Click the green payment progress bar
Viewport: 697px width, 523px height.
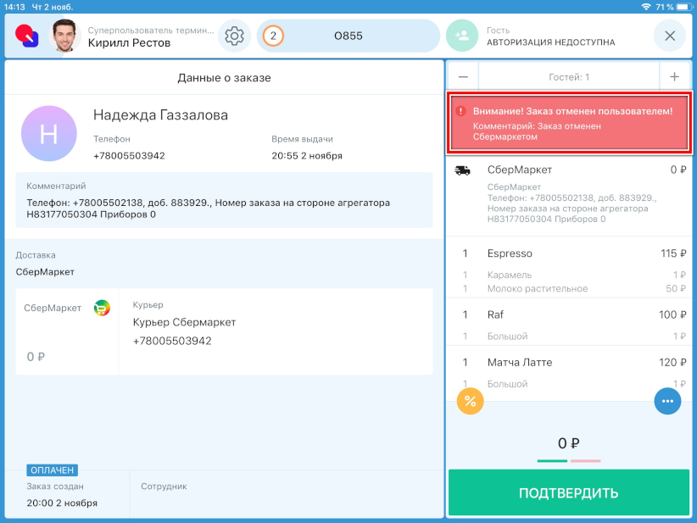[x=552, y=461]
